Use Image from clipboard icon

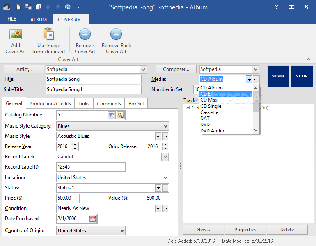[x=48, y=34]
